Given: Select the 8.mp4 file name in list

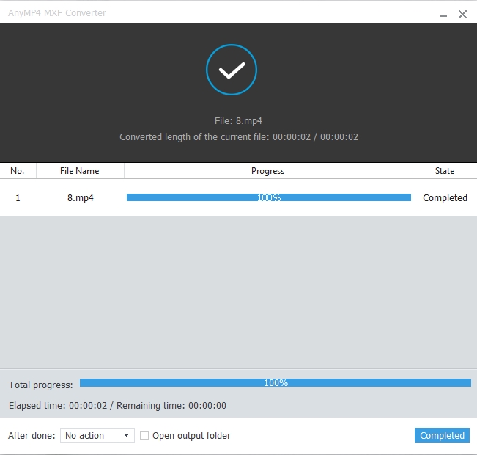Looking at the screenshot, I should 81,198.
